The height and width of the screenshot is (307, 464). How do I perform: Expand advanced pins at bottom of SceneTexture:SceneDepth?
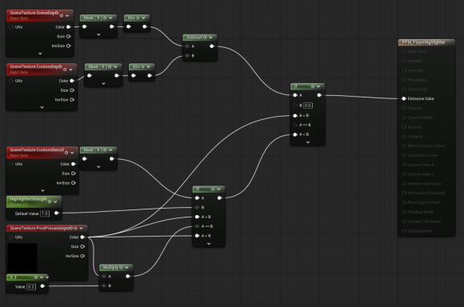pyautogui.click(x=40, y=54)
